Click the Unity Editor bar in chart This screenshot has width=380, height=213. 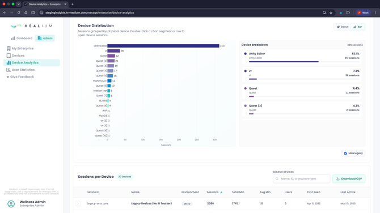coord(163,46)
